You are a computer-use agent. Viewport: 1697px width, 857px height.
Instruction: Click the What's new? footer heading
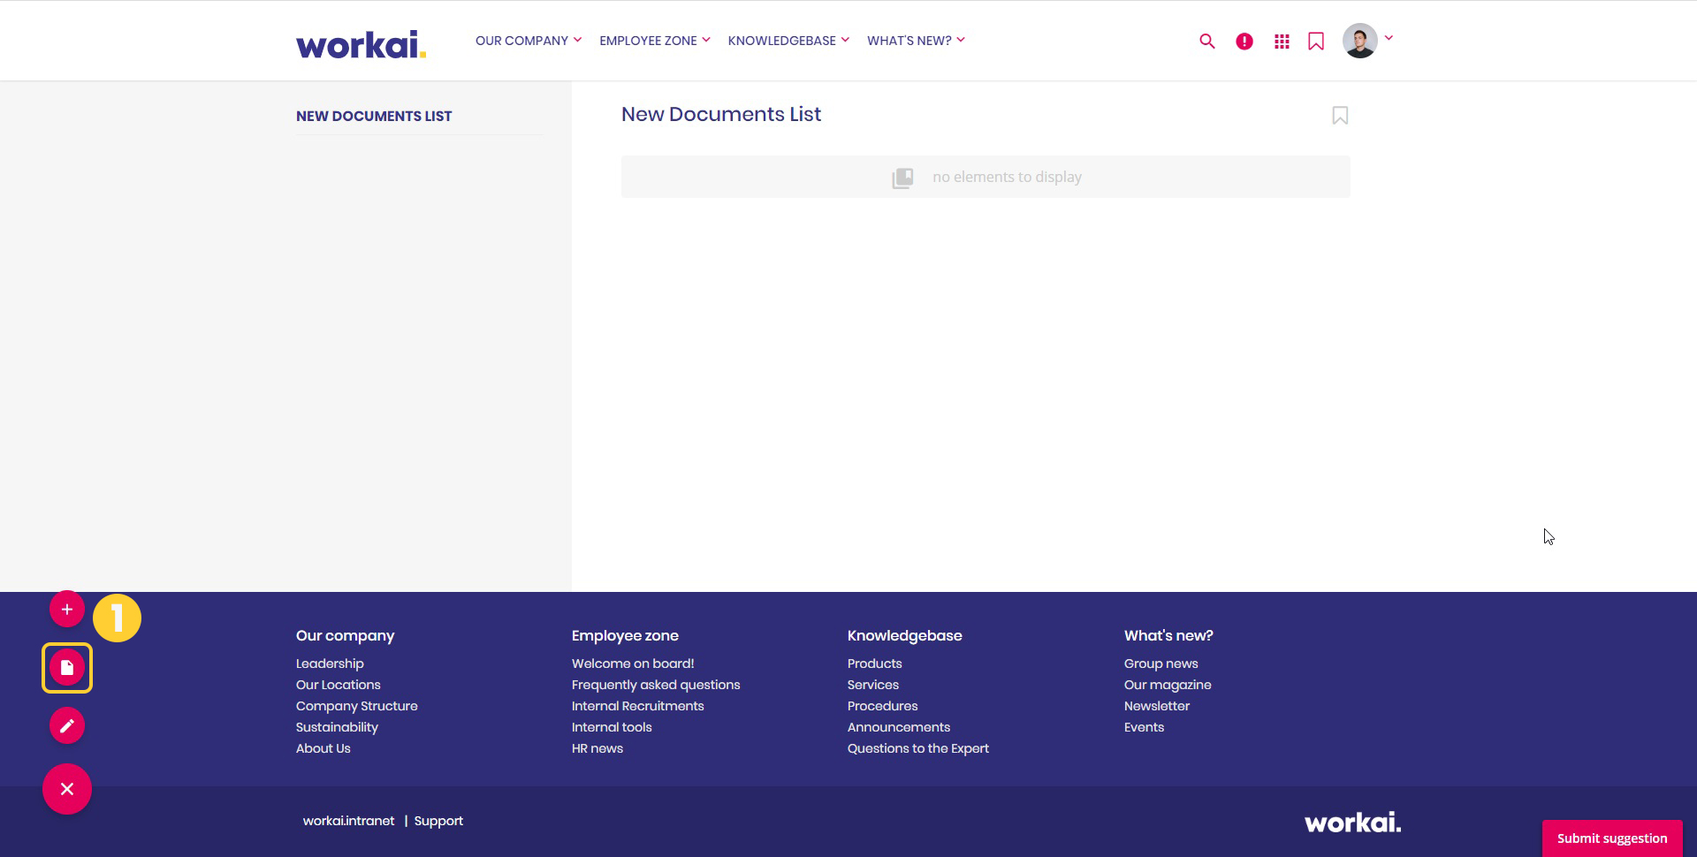pyautogui.click(x=1168, y=635)
